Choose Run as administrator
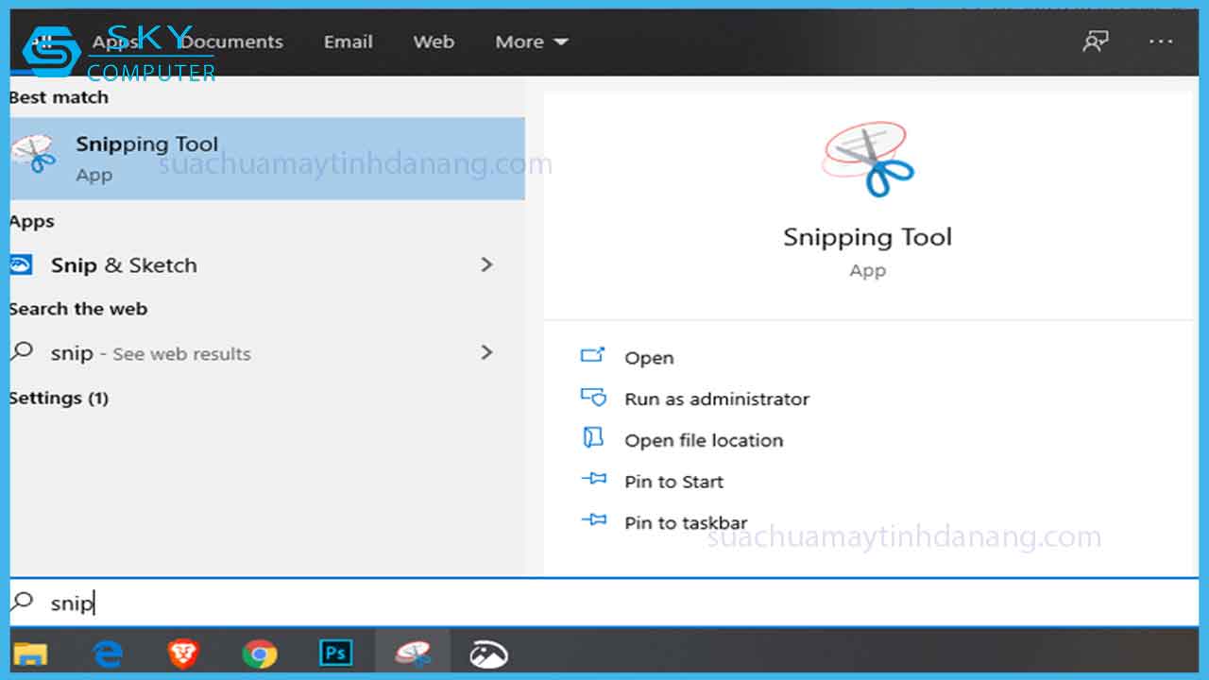 click(717, 399)
